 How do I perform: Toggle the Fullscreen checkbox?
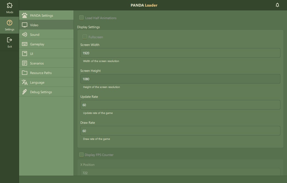coord(85,37)
